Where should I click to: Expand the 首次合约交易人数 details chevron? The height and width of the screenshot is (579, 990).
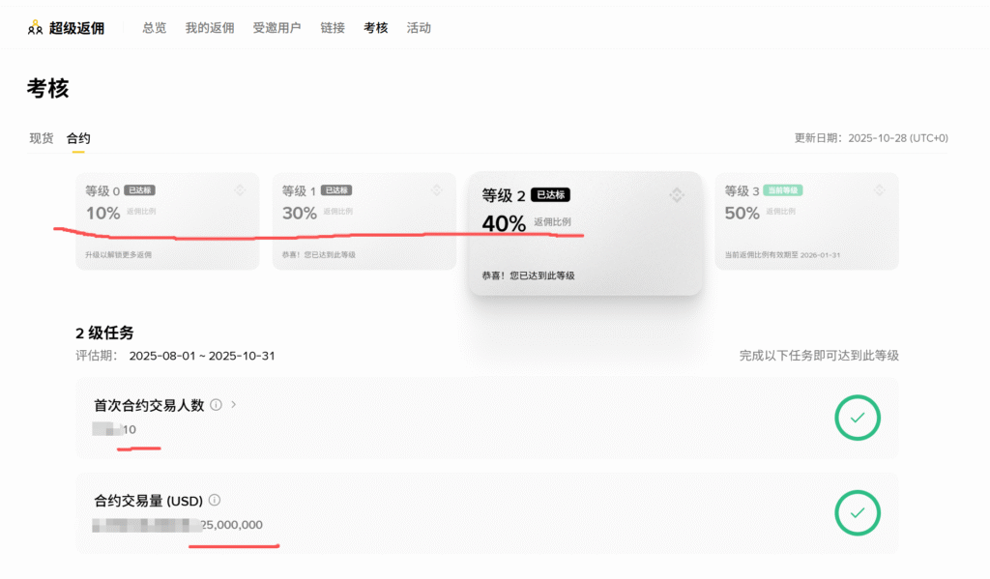coord(233,404)
